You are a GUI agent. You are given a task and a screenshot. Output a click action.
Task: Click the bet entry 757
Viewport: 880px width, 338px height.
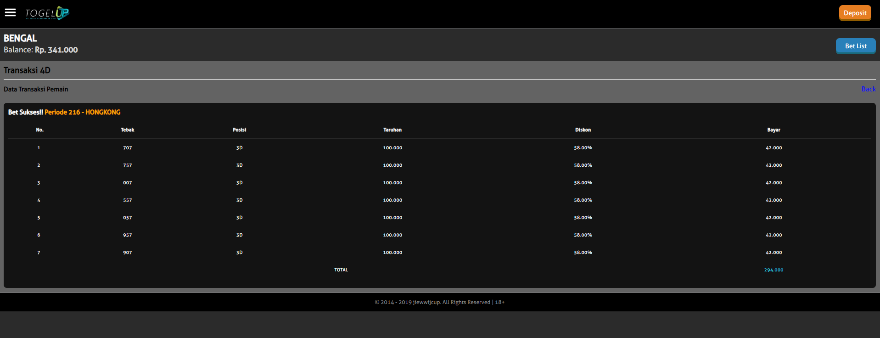pos(127,165)
